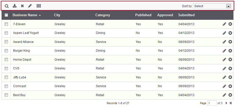
Task: Open the grid view icon in toolbar
Action: click(39, 6)
